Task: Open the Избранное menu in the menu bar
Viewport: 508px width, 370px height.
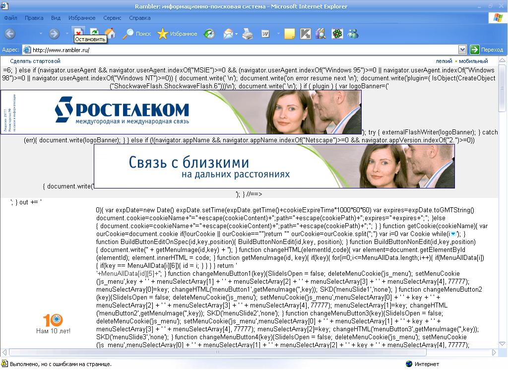Action: click(x=82, y=18)
